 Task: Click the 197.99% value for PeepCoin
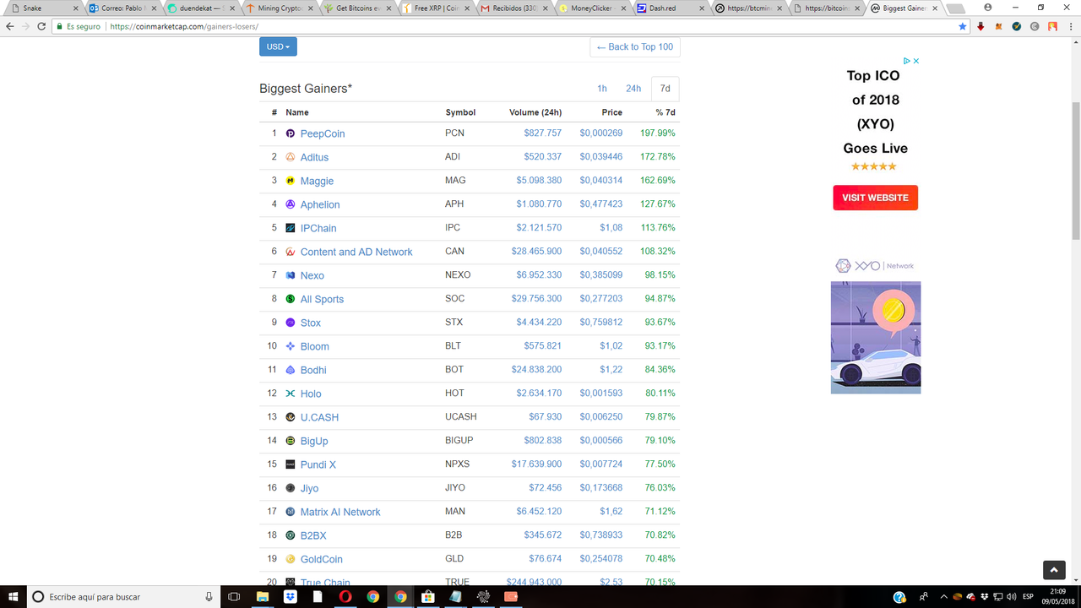658,133
